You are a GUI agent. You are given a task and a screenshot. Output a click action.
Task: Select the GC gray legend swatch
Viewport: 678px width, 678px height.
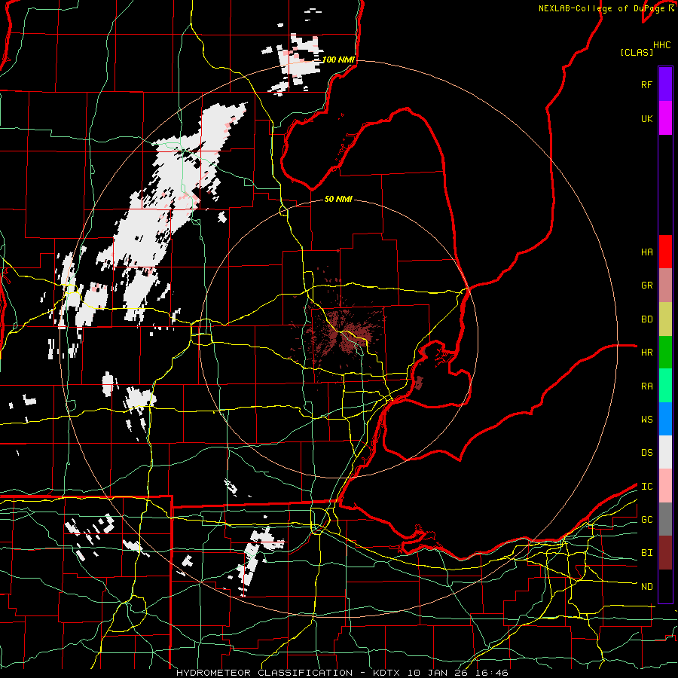click(x=665, y=519)
